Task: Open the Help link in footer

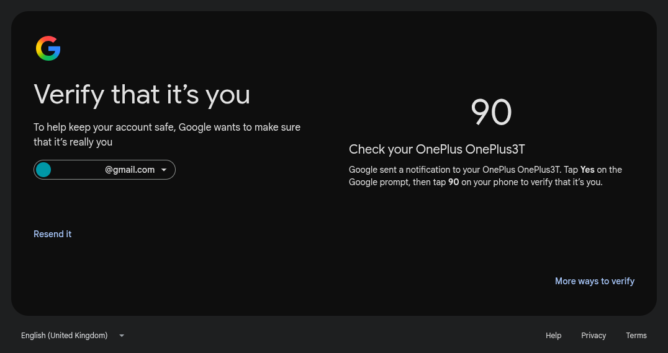Action: coord(553,336)
